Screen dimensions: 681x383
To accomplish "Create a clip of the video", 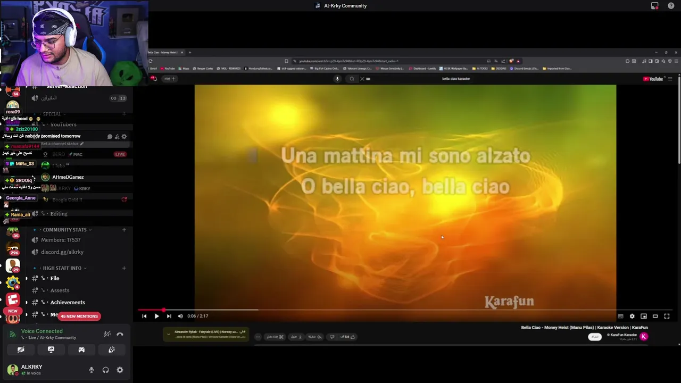I will click(276, 337).
